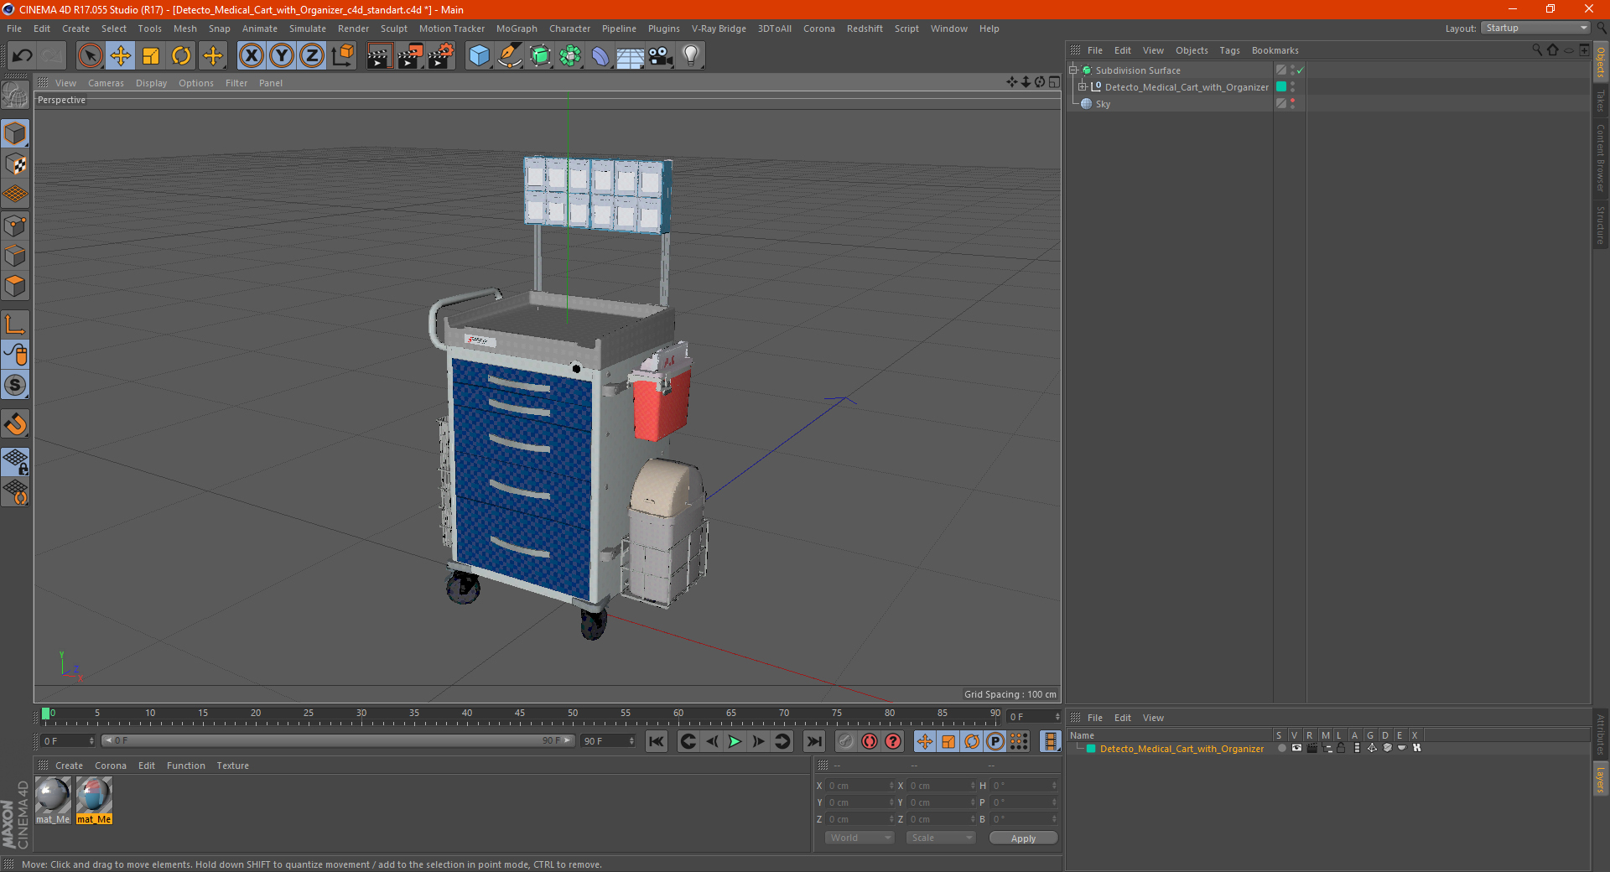The image size is (1610, 872).
Task: Click the X position input field
Action: click(x=860, y=786)
